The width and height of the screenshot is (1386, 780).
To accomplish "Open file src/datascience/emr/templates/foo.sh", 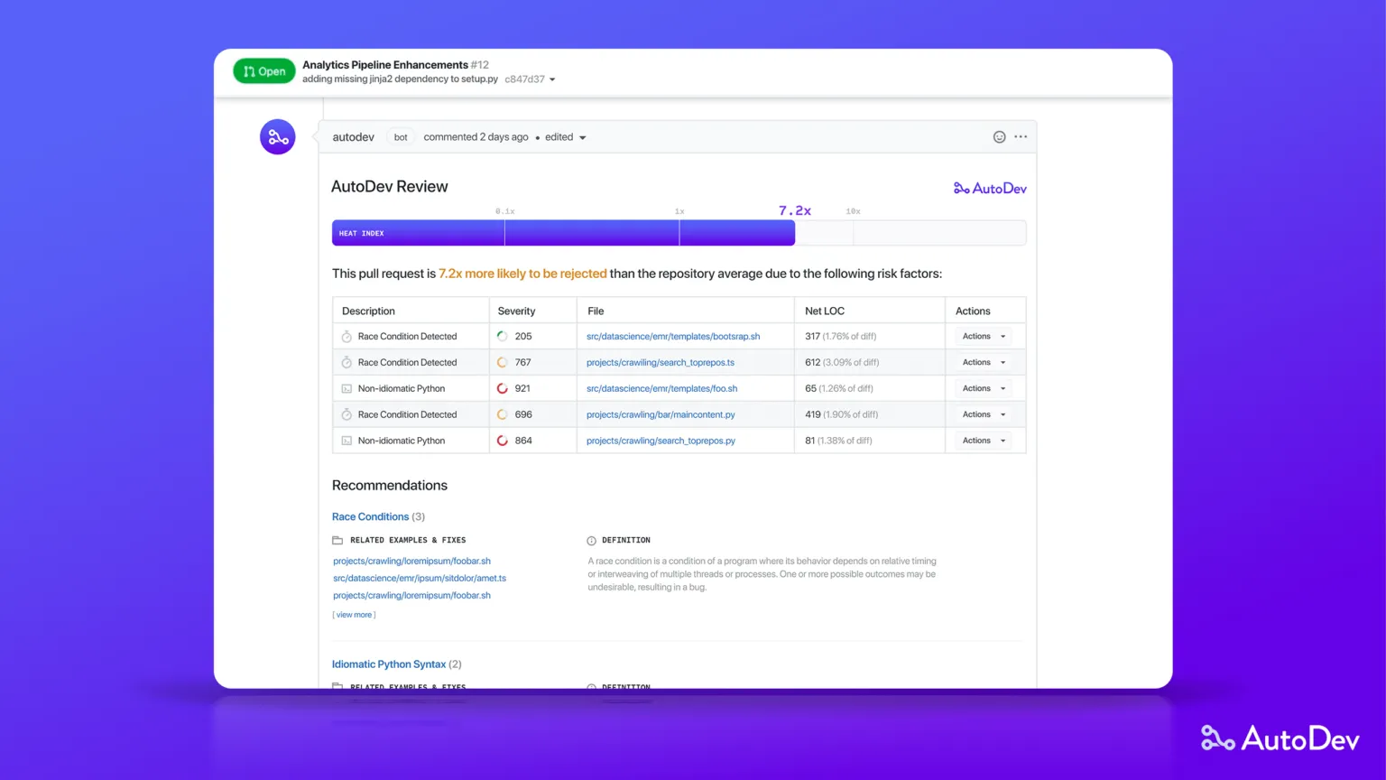I will (662, 388).
